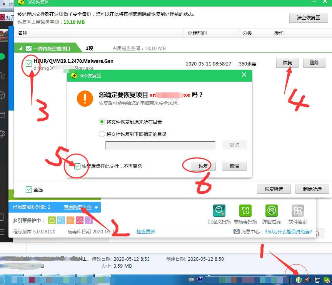Click the 恢复所选 button
The width and height of the screenshot is (332, 285).
[274, 189]
